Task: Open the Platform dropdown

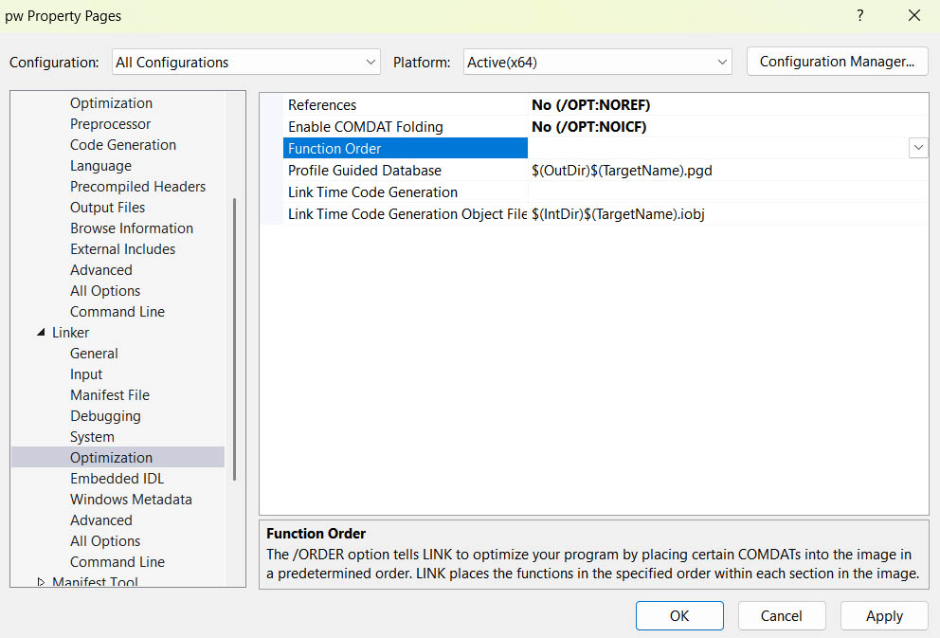Action: [x=597, y=62]
